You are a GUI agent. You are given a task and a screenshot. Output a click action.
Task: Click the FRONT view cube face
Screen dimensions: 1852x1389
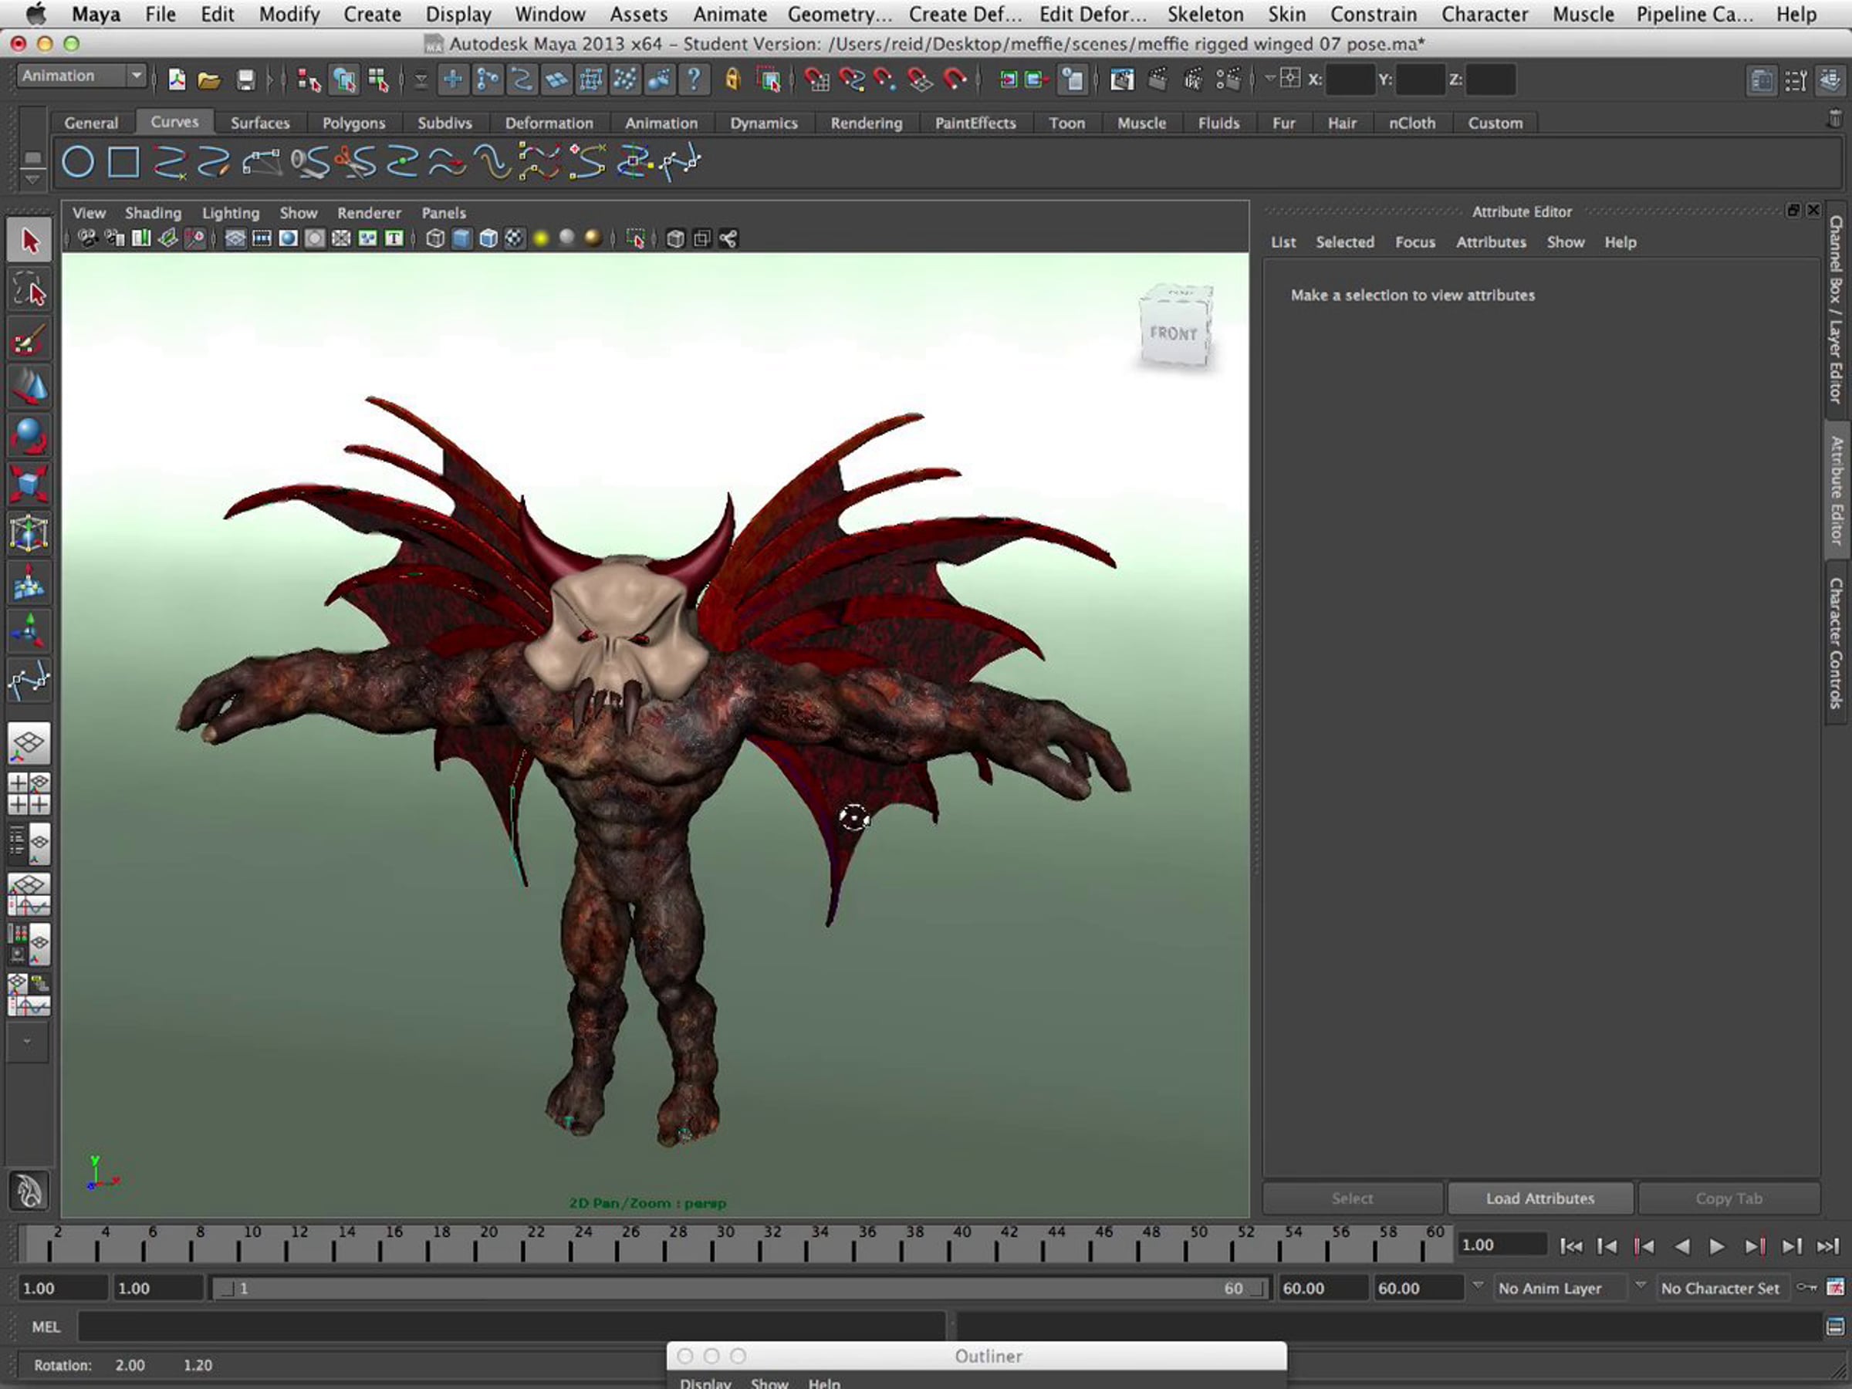point(1173,334)
